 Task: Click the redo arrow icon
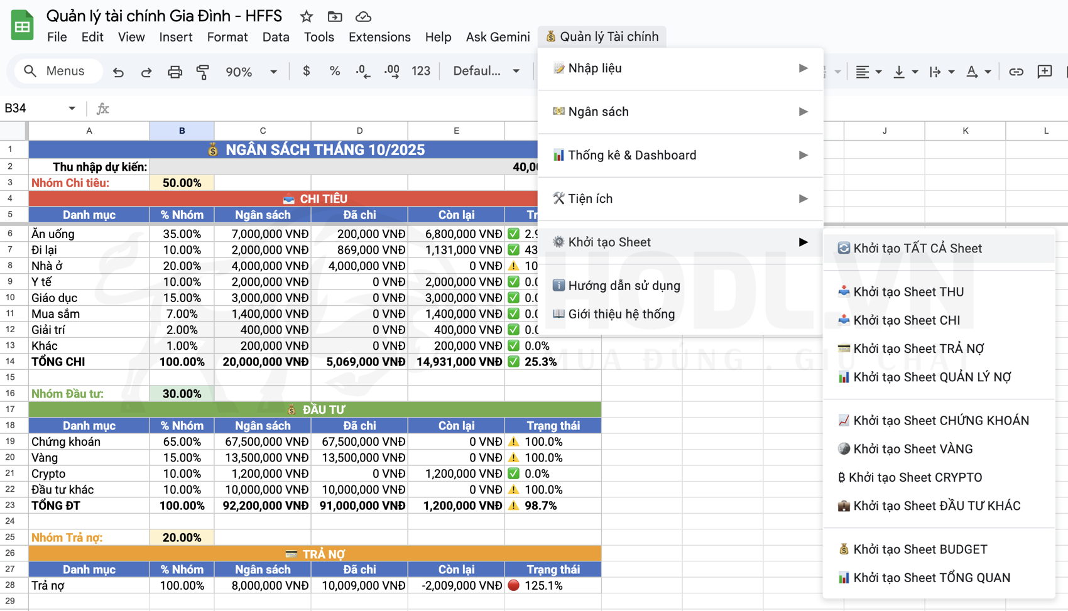[x=146, y=72]
